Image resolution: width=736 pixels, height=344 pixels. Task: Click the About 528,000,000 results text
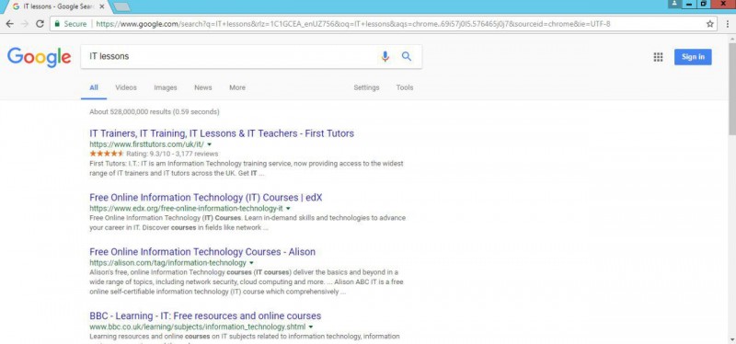click(154, 112)
